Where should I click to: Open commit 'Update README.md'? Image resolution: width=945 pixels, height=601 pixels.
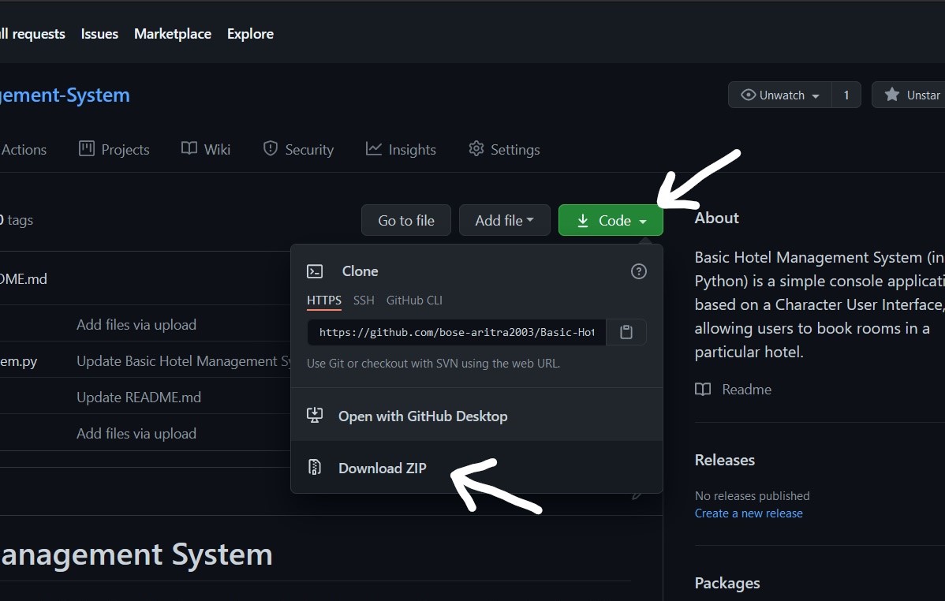click(x=139, y=398)
